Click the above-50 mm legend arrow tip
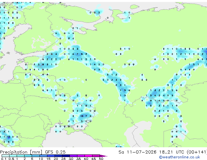This screenshot has width=207, height=160. point(104,156)
